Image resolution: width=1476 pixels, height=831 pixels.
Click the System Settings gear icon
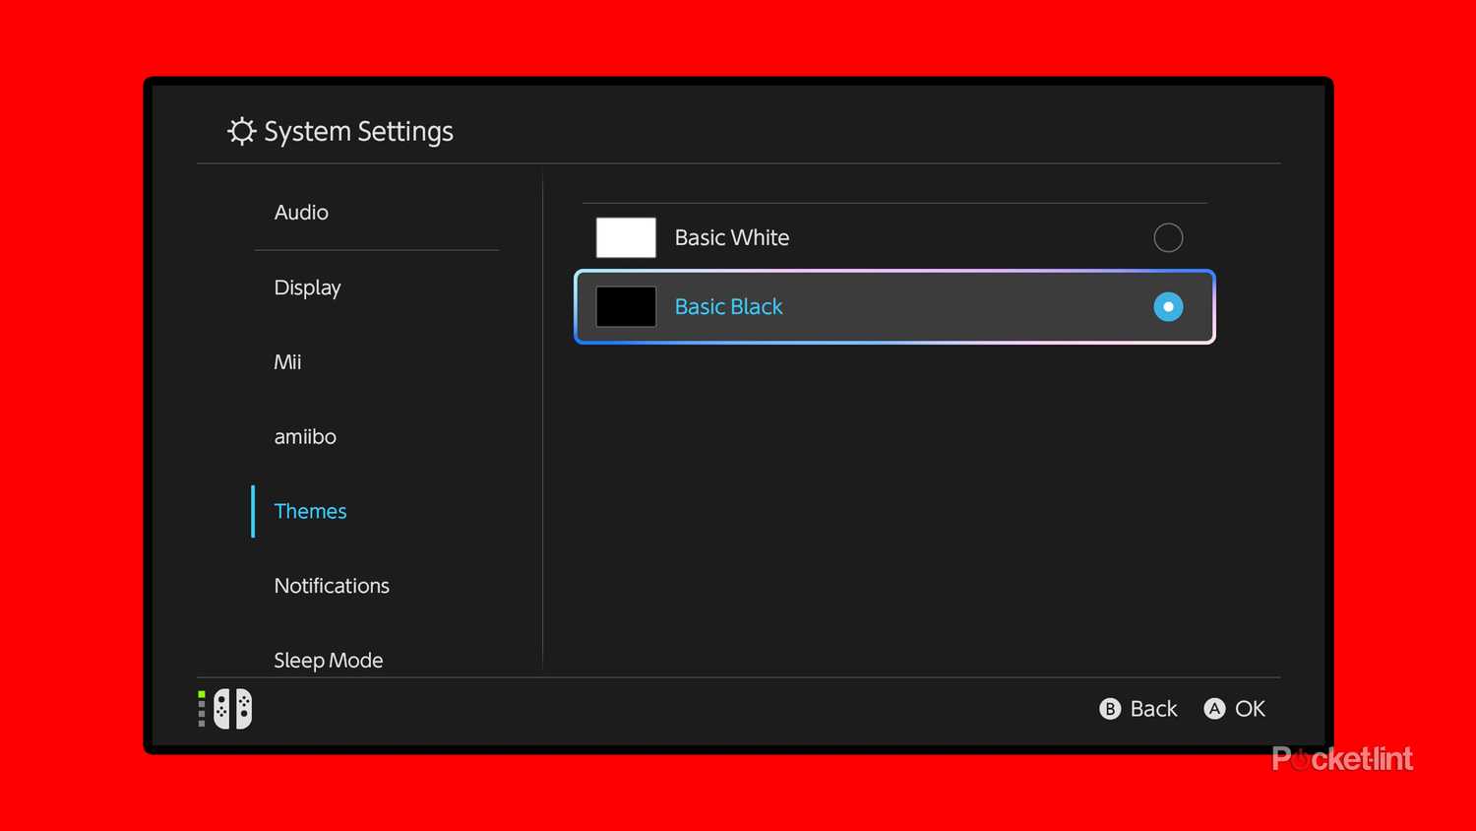[241, 130]
